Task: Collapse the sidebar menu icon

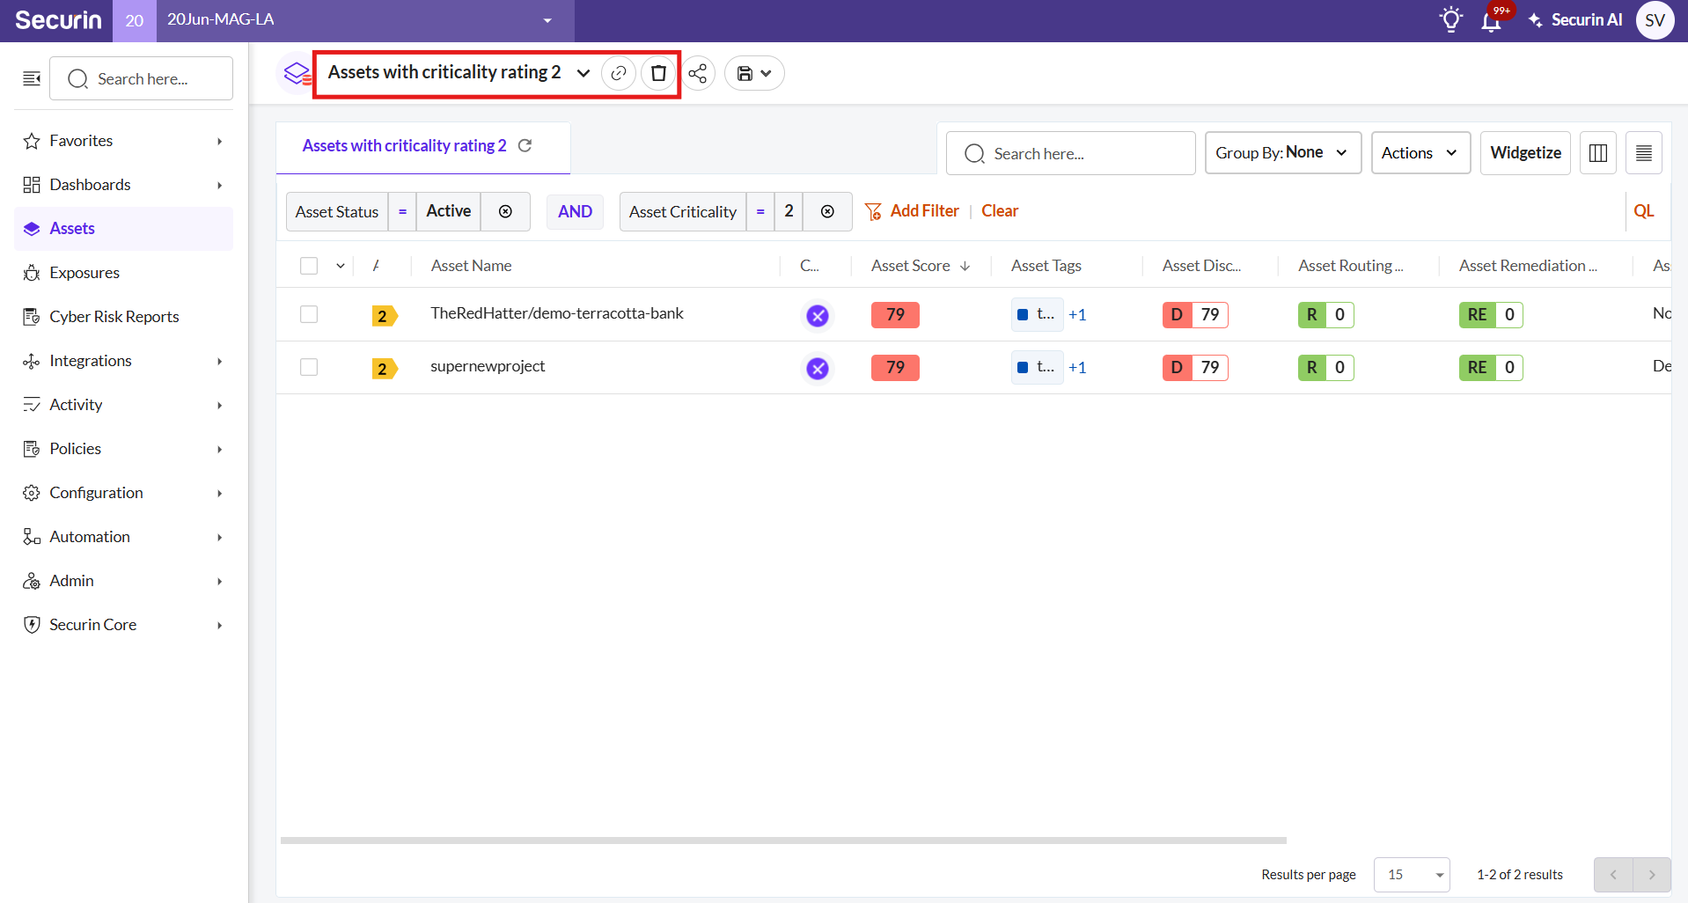Action: 32,79
